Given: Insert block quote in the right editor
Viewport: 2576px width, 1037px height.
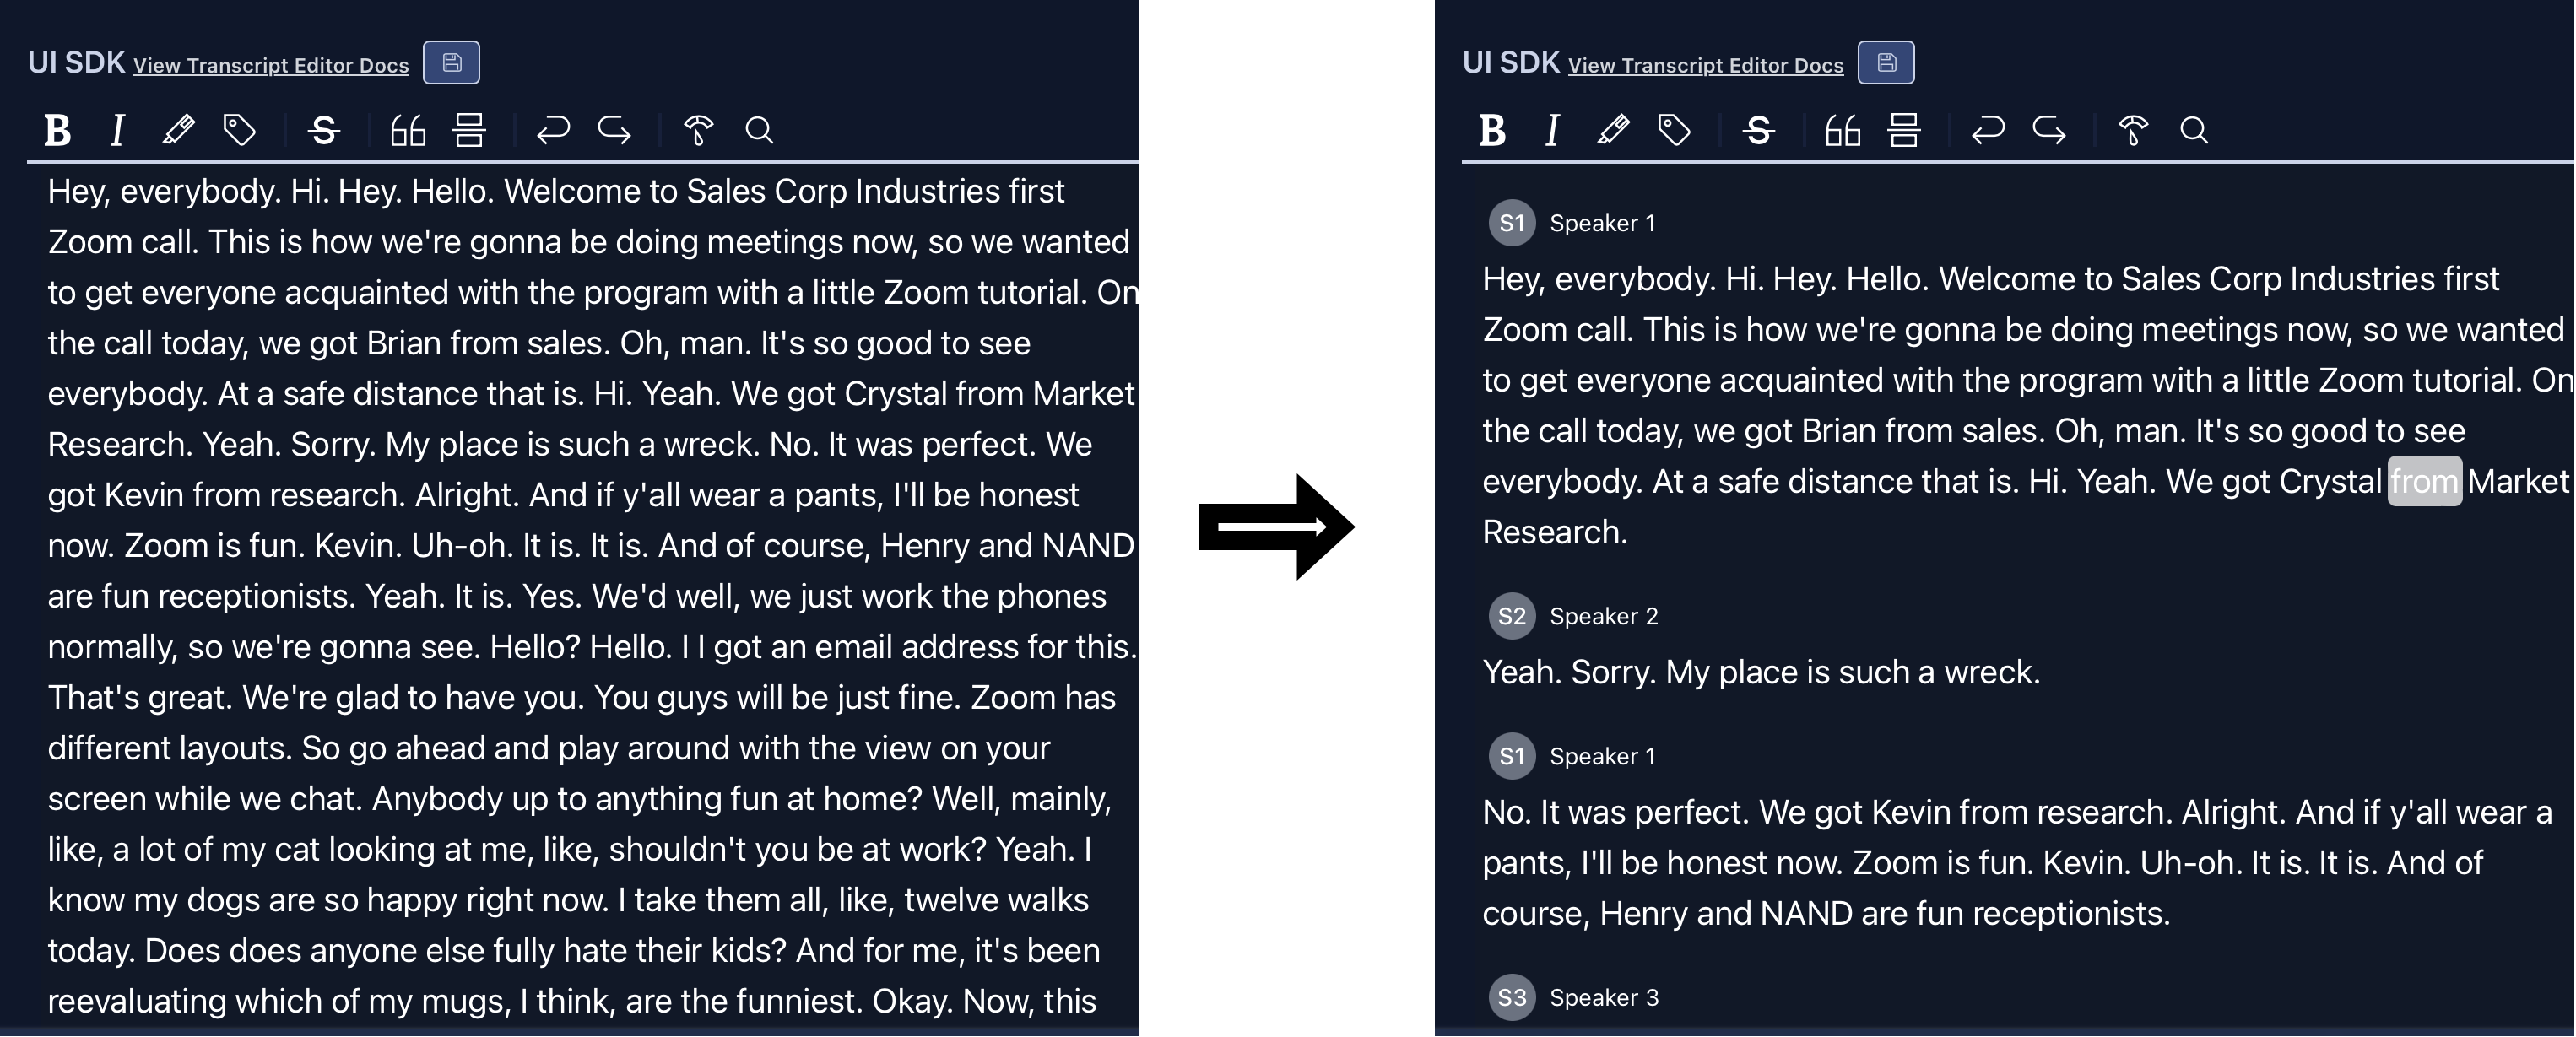Looking at the screenshot, I should [1842, 130].
